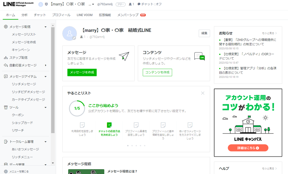Click the ステップ配信 icon in sidebar

coord(6,58)
